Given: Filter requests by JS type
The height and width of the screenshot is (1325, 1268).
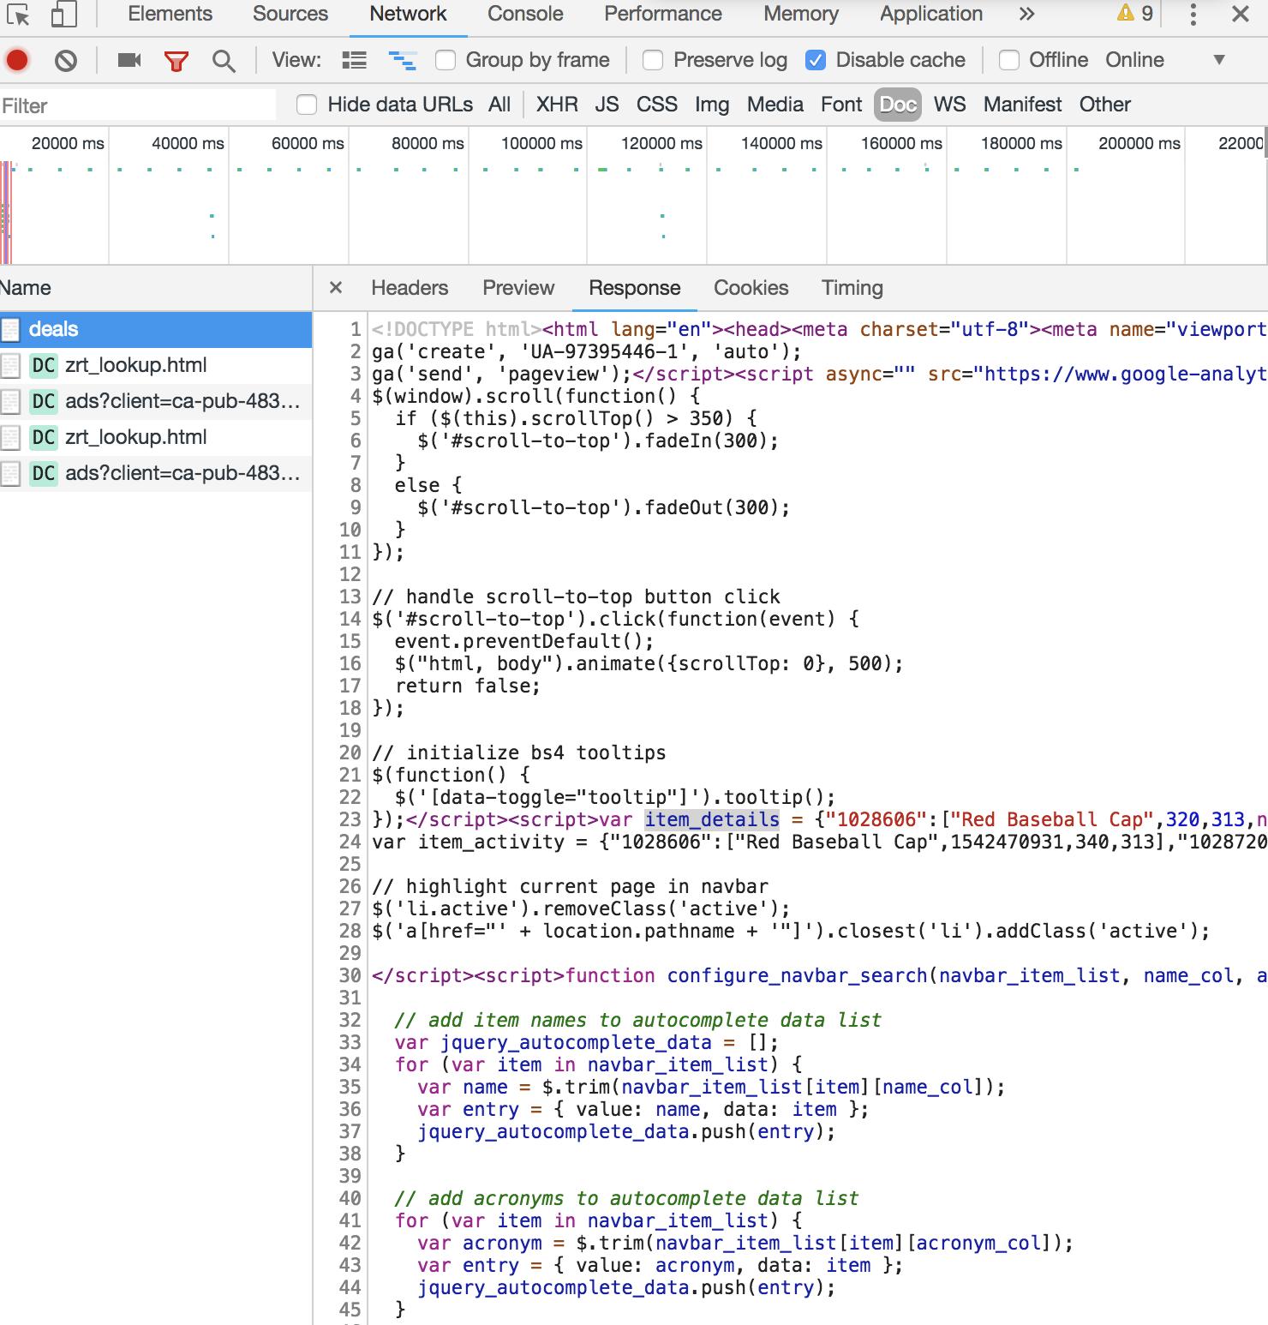Looking at the screenshot, I should point(607,105).
